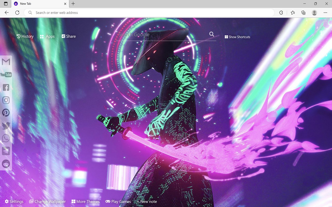The image size is (332, 207).
Task: Refresh the current page
Action: 17,12
